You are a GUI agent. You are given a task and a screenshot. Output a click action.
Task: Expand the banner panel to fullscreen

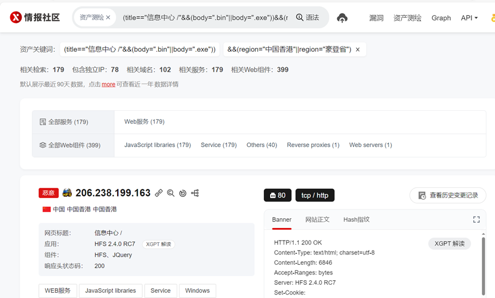pyautogui.click(x=477, y=220)
